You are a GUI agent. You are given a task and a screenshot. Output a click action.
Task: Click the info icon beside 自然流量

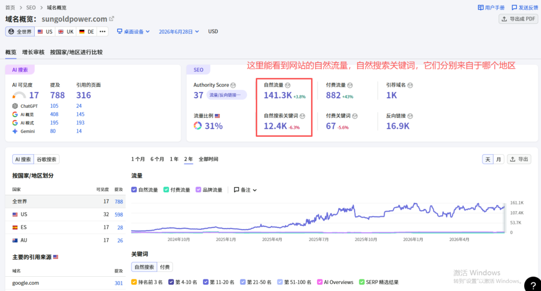[288, 85]
